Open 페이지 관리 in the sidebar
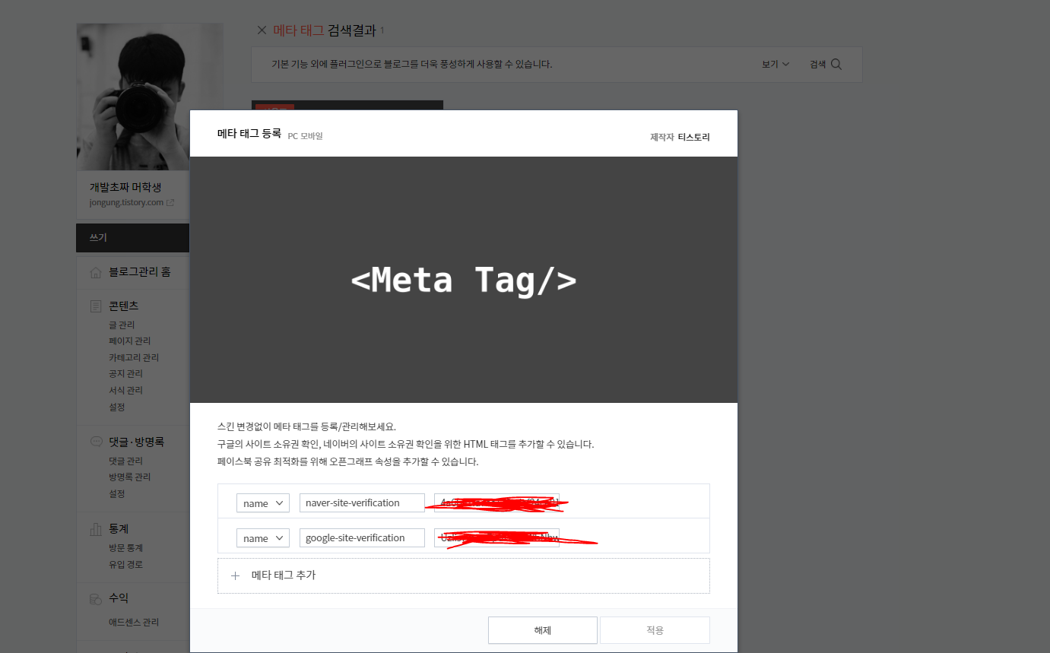Image resolution: width=1050 pixels, height=653 pixels. click(x=130, y=341)
